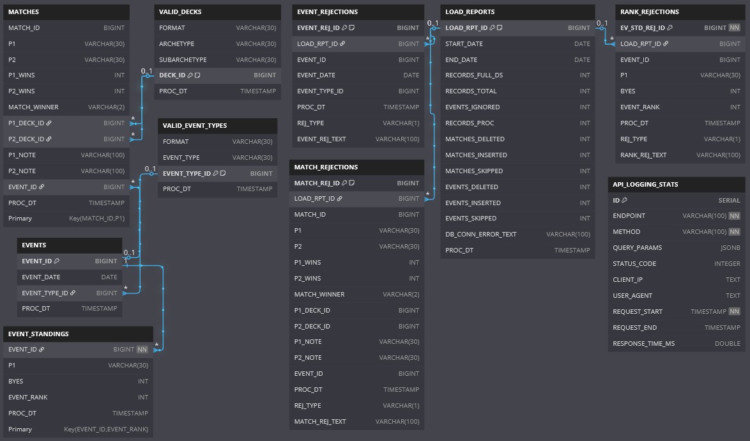Click the link icon beside EVENT_TYPE_ID in EVENTS table
Viewport: 750px width, 441px height.
point(73,293)
